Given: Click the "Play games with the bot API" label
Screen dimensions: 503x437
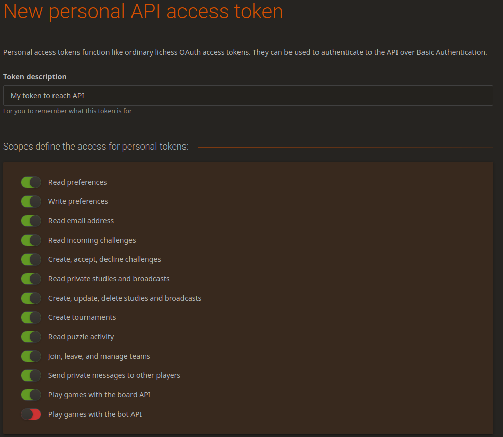Looking at the screenshot, I should click(x=95, y=414).
